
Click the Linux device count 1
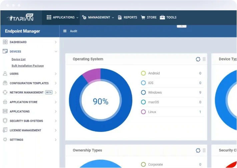[200, 112]
